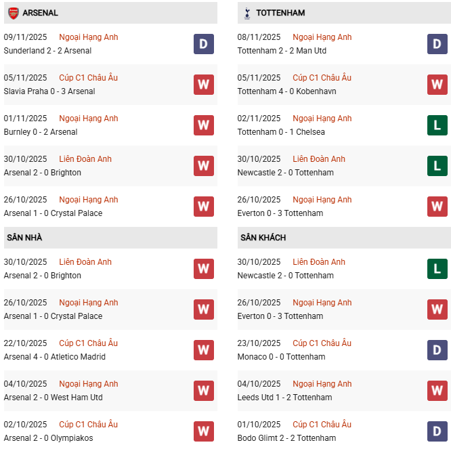Click the D badge for Bodo Glimt match
The width and height of the screenshot is (451, 449).
[437, 431]
